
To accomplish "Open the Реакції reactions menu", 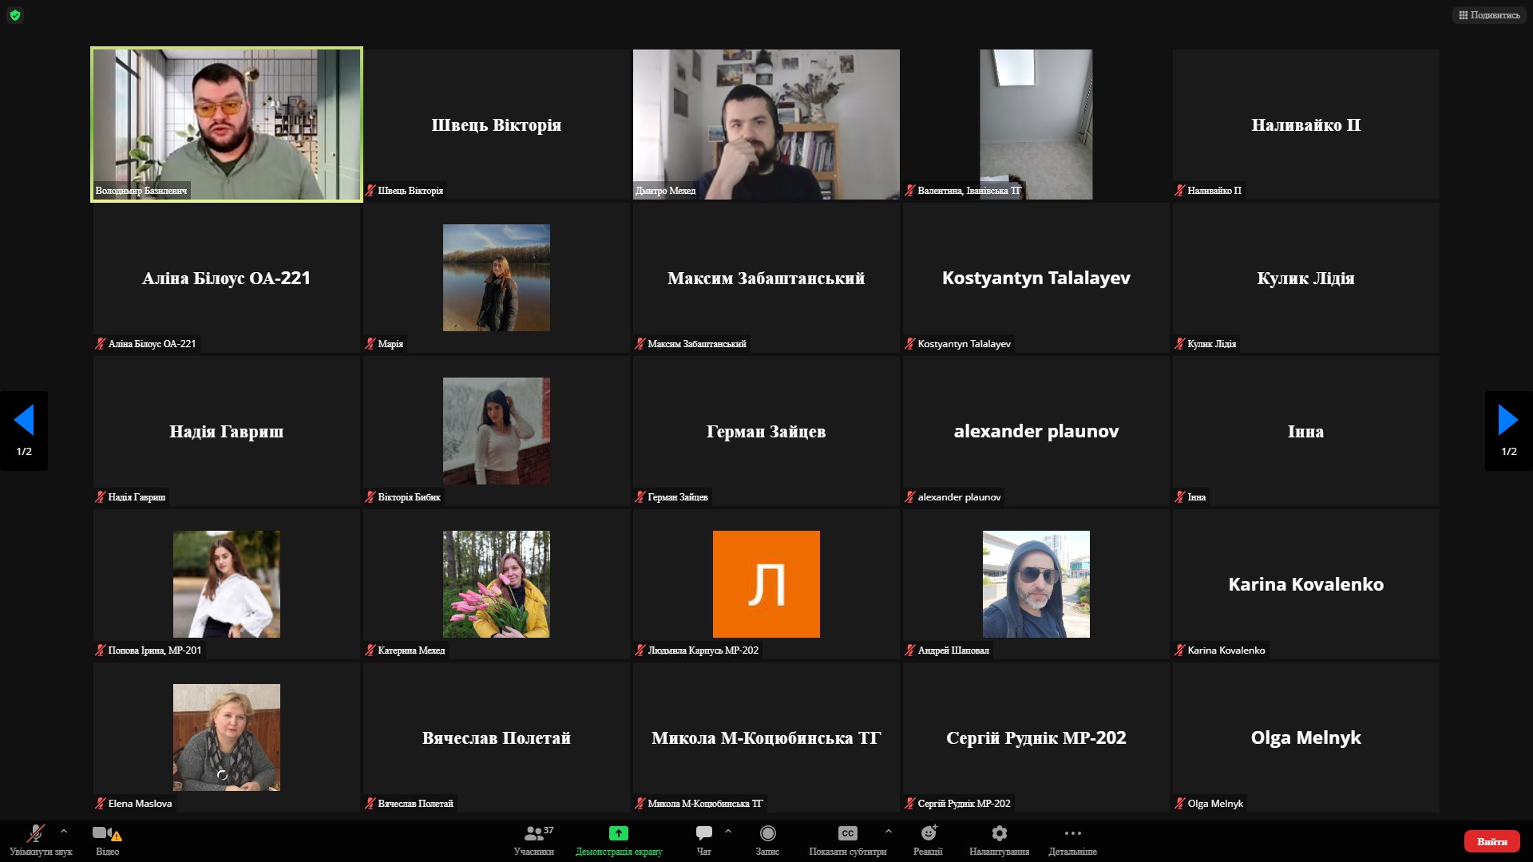I will [928, 835].
